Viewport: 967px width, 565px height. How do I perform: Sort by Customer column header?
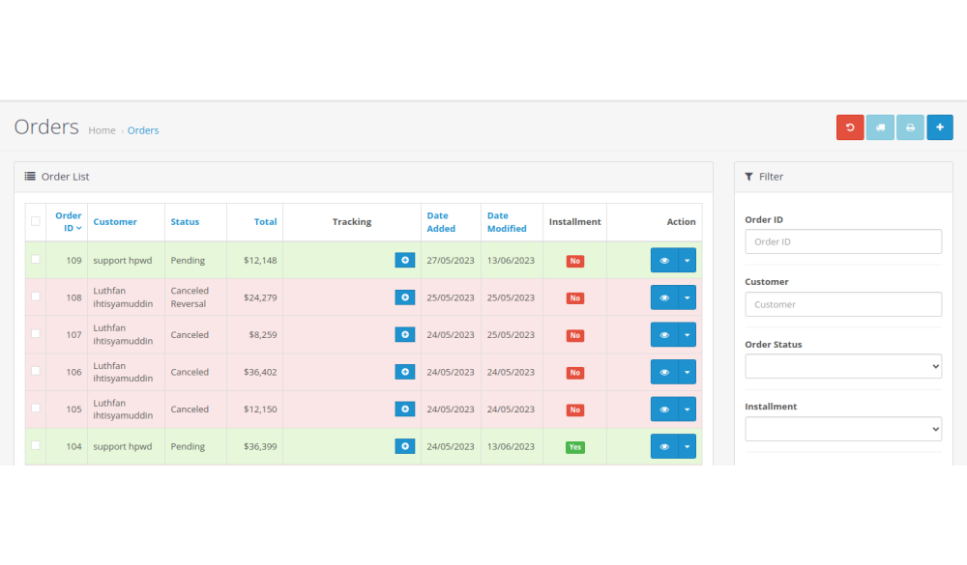(x=115, y=222)
